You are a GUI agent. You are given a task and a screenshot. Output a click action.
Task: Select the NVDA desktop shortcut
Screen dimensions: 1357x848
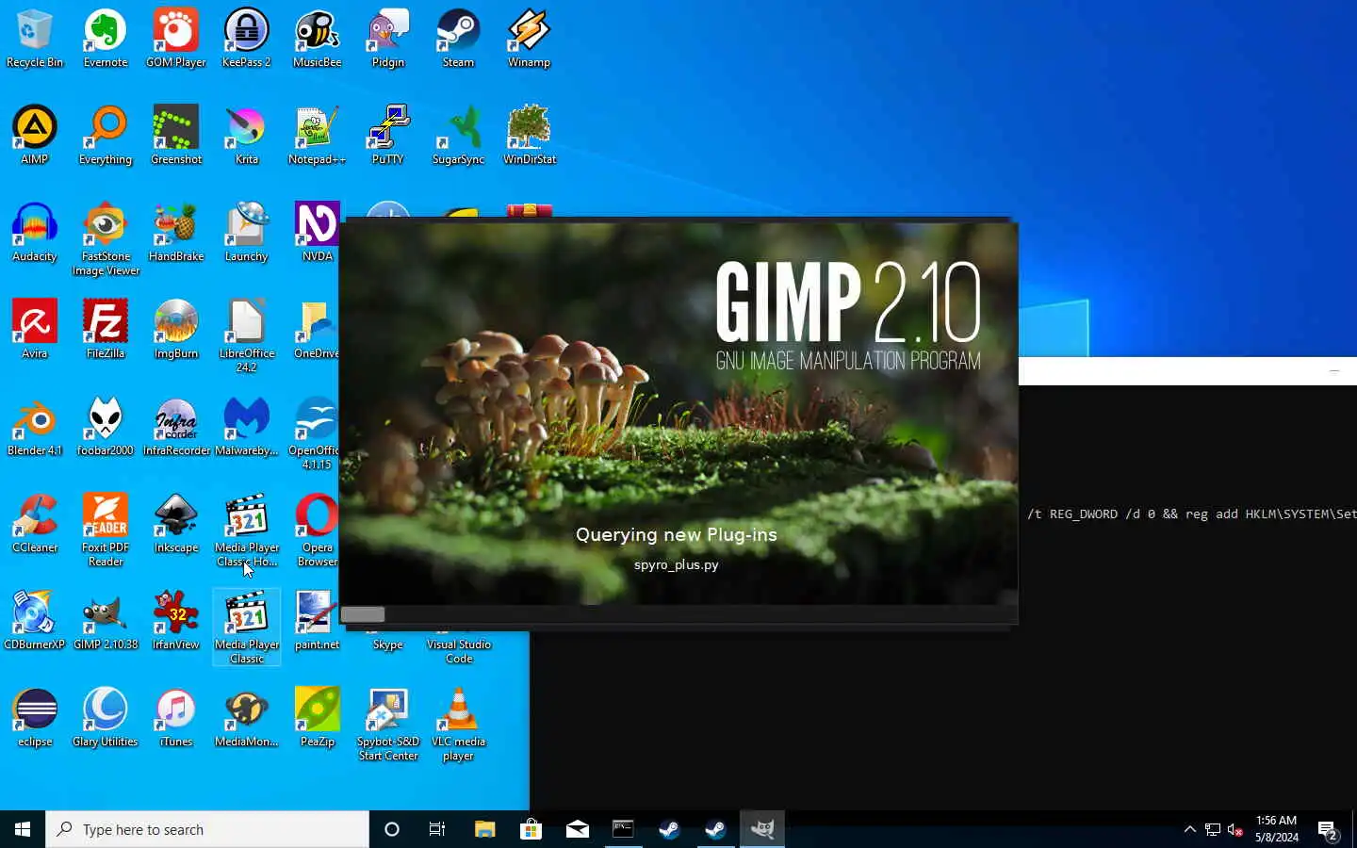(318, 233)
